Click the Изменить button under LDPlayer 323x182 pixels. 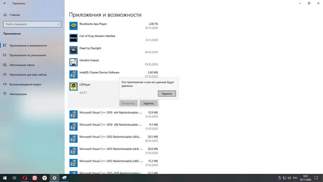click(x=128, y=103)
